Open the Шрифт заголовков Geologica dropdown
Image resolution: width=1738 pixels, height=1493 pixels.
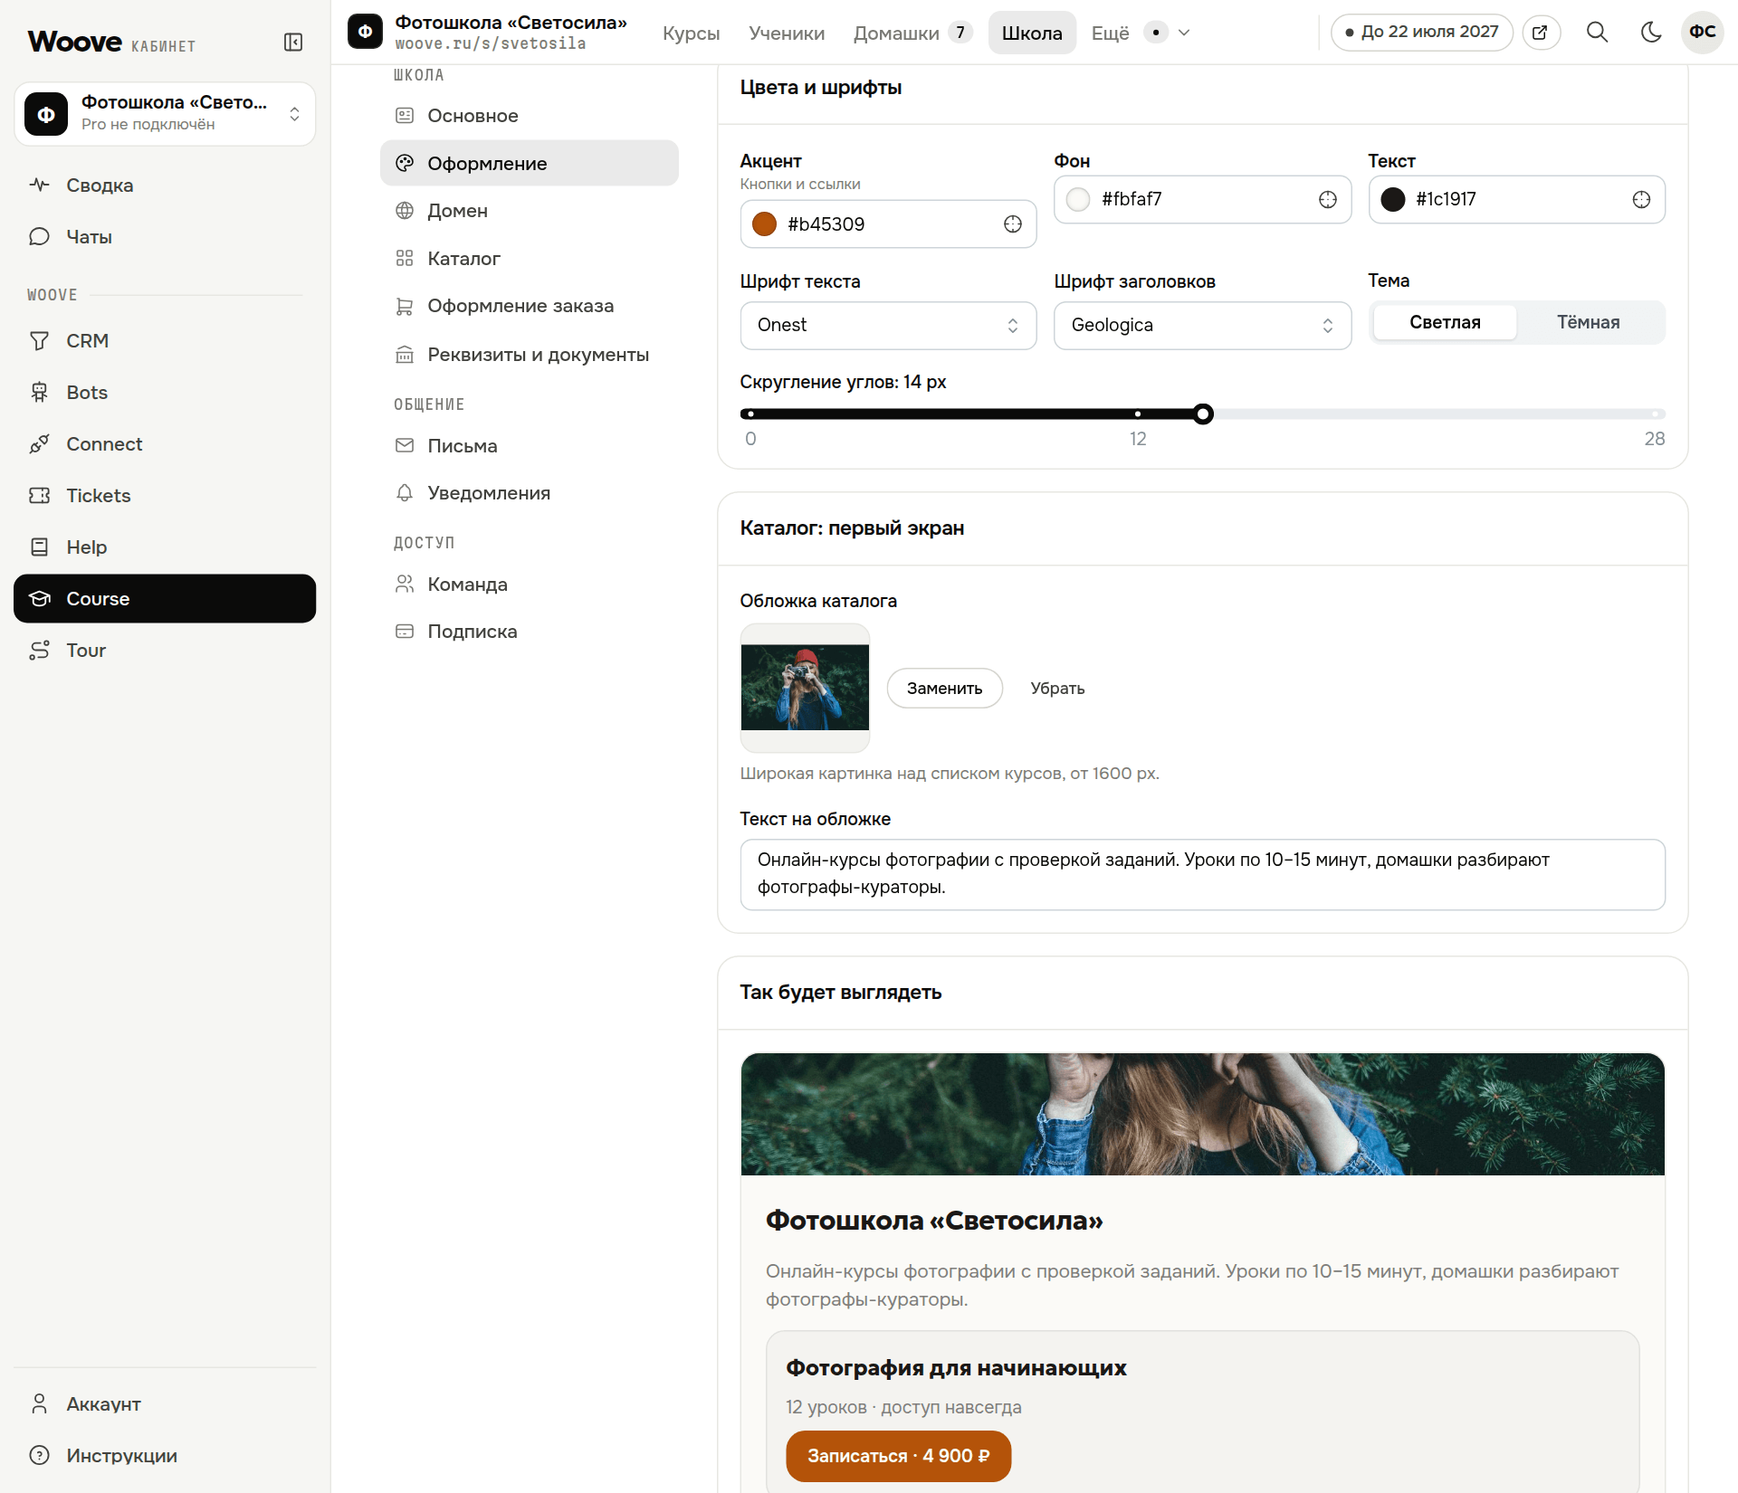[1202, 326]
